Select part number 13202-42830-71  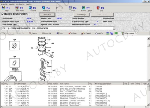pyautogui.click(x=22, y=98)
